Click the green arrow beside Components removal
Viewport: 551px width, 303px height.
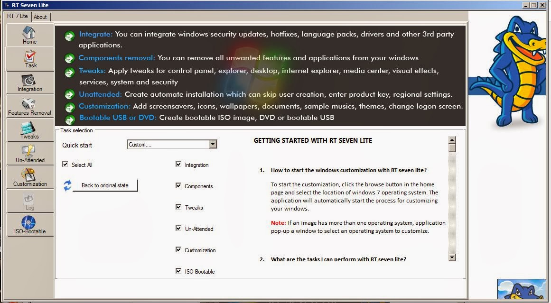[70, 59]
